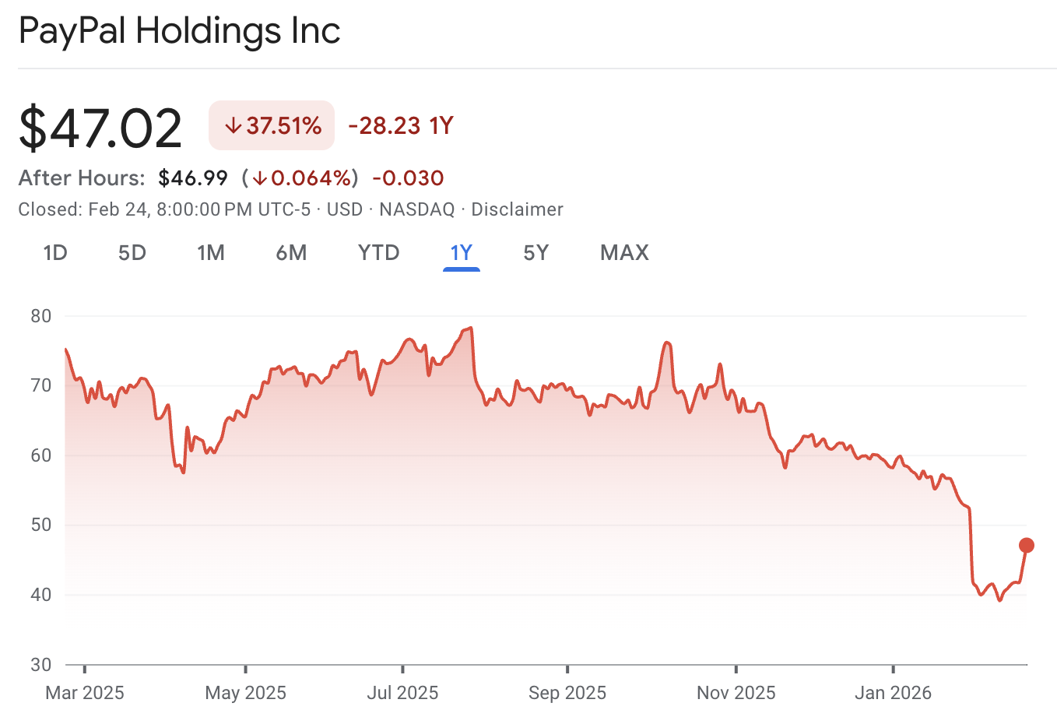The height and width of the screenshot is (724, 1057).
Task: Click the PayPal Holdings Inc title
Action: tap(180, 31)
